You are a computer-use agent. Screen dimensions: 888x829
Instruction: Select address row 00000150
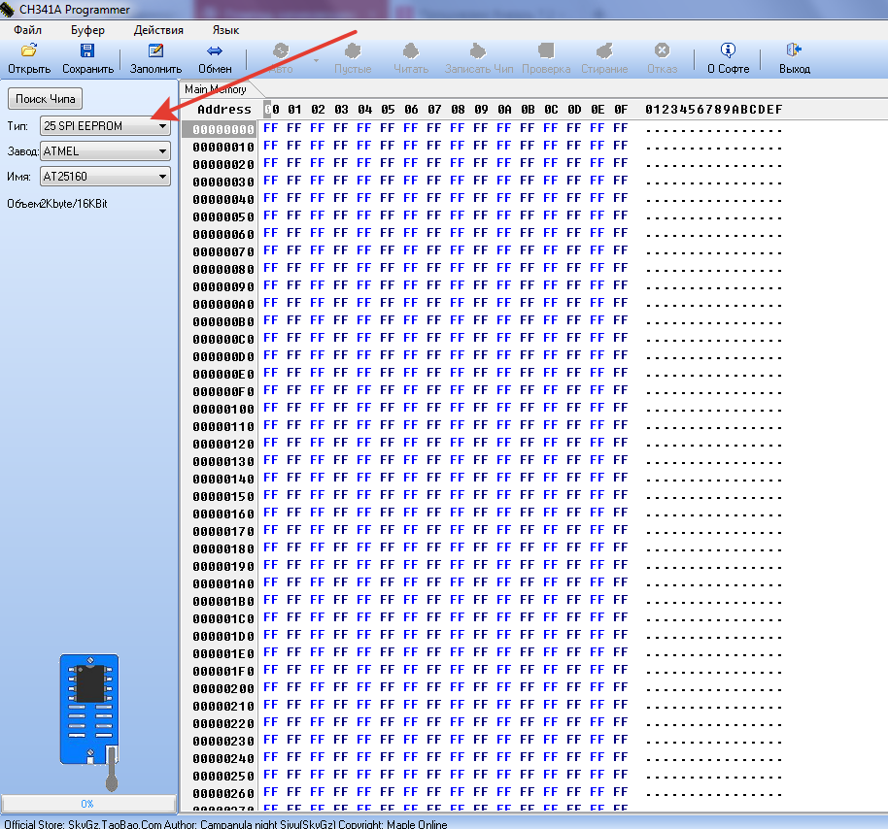(x=223, y=496)
